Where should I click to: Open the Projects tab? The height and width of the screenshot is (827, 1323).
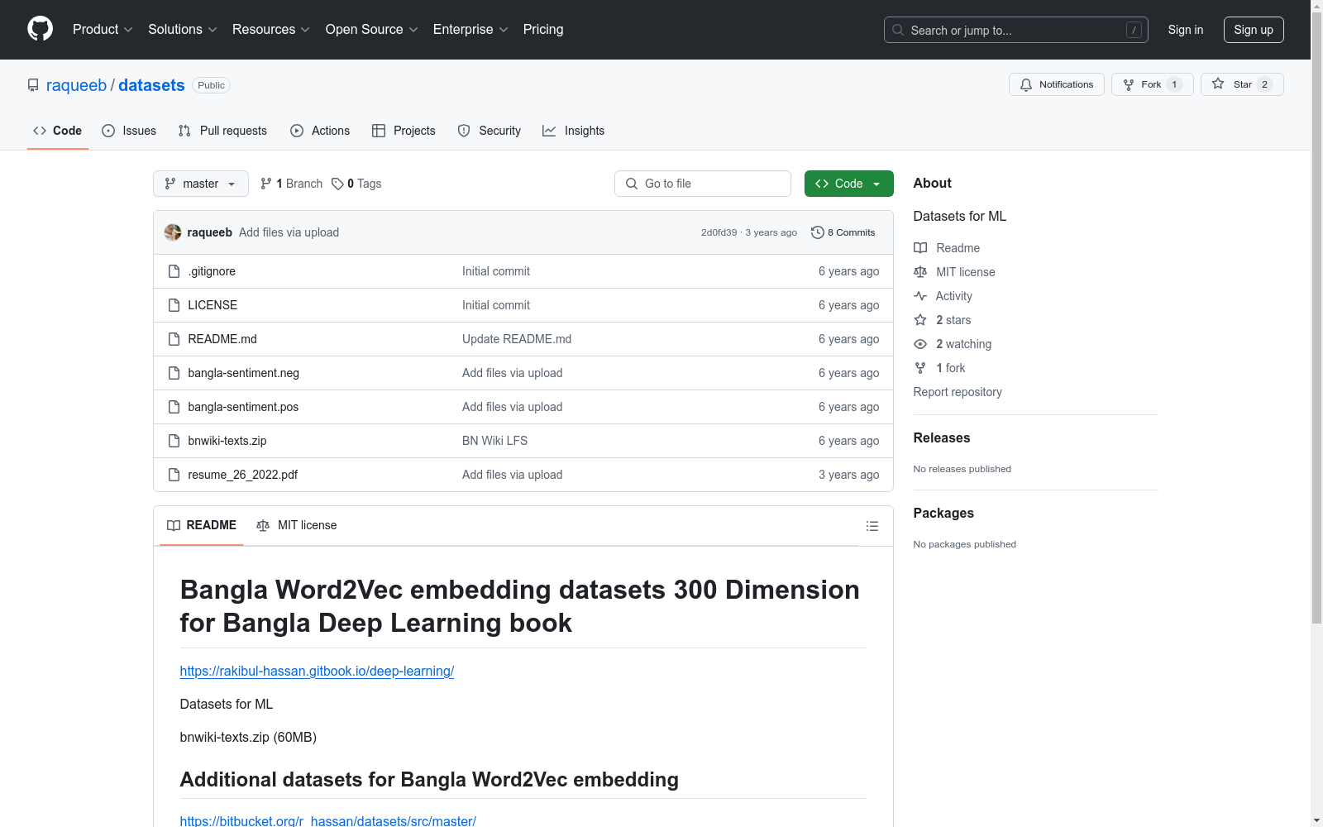click(404, 131)
